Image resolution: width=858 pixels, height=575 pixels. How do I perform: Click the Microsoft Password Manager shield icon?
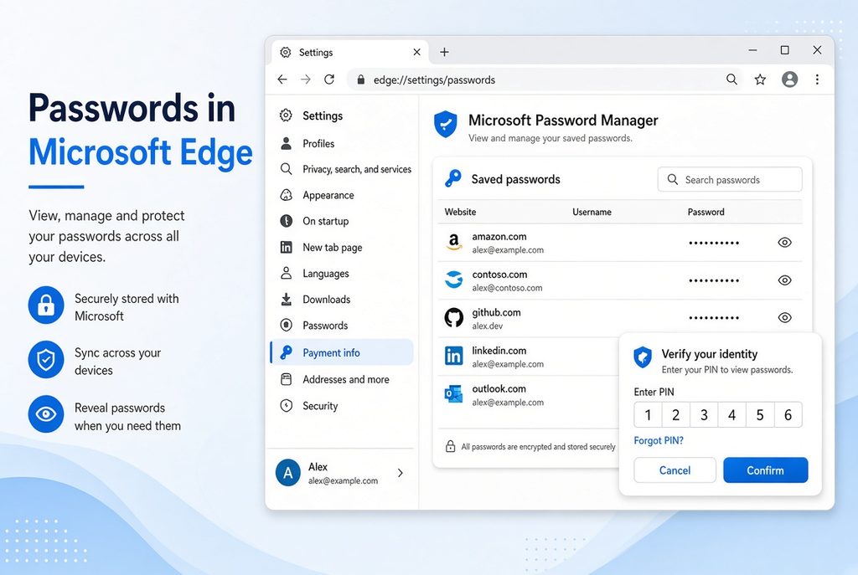click(446, 124)
